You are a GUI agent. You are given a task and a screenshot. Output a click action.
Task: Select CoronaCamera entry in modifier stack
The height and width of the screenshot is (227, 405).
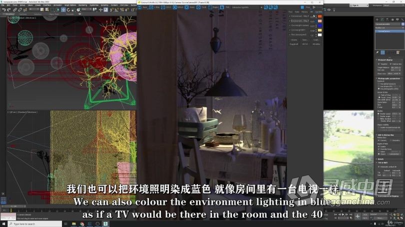coord(389,31)
